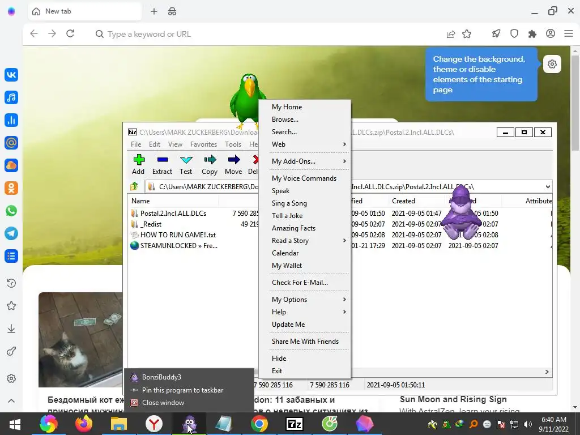
Task: Click Copy in 7-Zip toolbar
Action: coord(210,165)
